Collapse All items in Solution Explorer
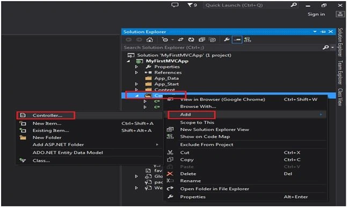The image size is (349, 208). coord(202,40)
